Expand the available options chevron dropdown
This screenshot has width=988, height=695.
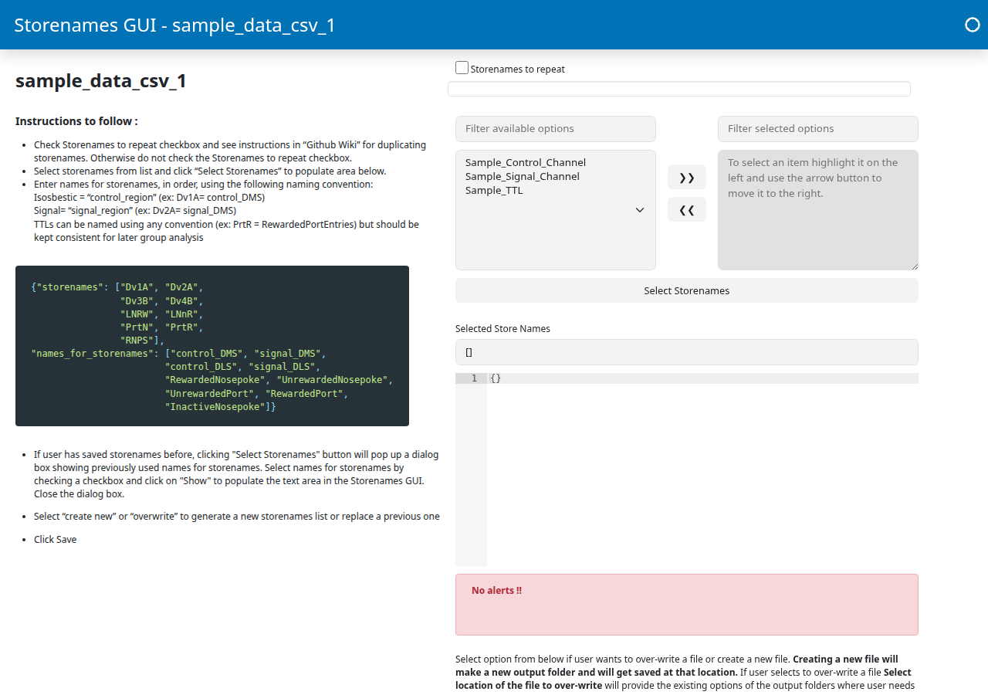coord(640,210)
